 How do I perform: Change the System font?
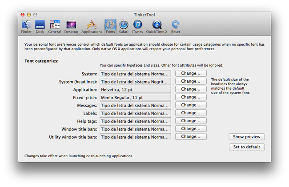(x=191, y=73)
